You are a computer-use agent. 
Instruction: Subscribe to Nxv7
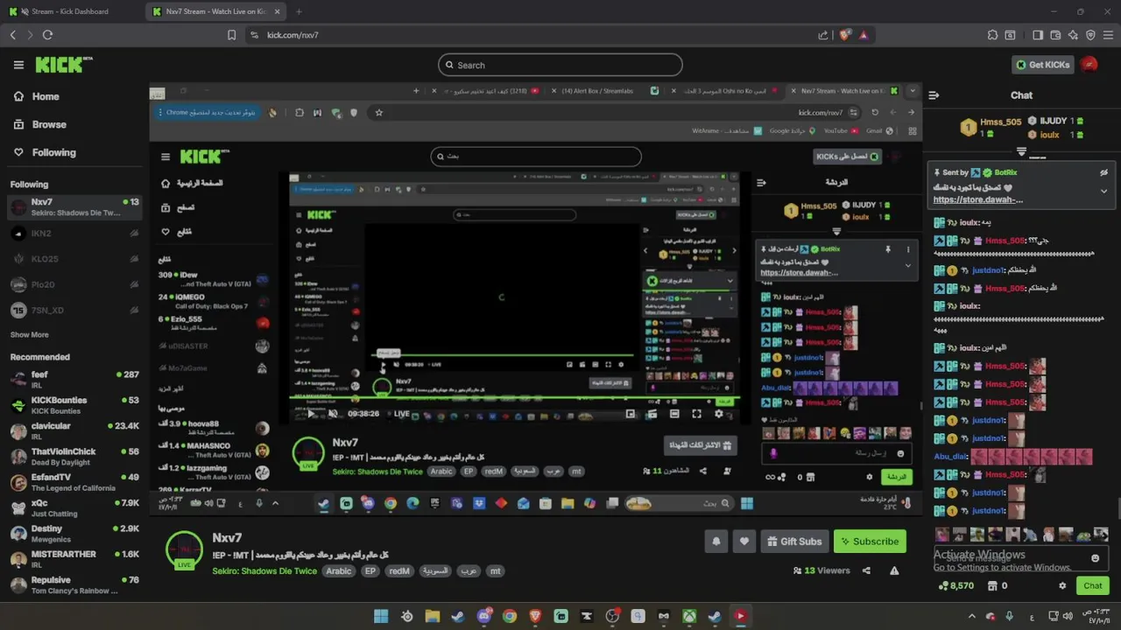pos(870,542)
